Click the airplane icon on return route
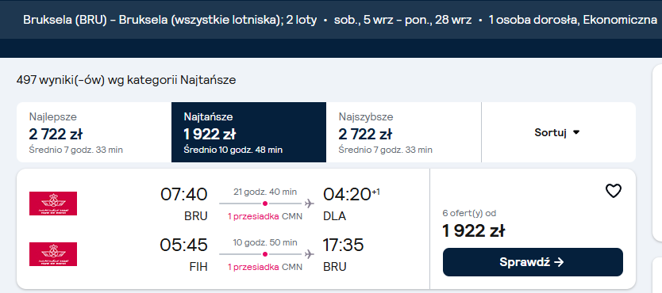 pyautogui.click(x=310, y=254)
